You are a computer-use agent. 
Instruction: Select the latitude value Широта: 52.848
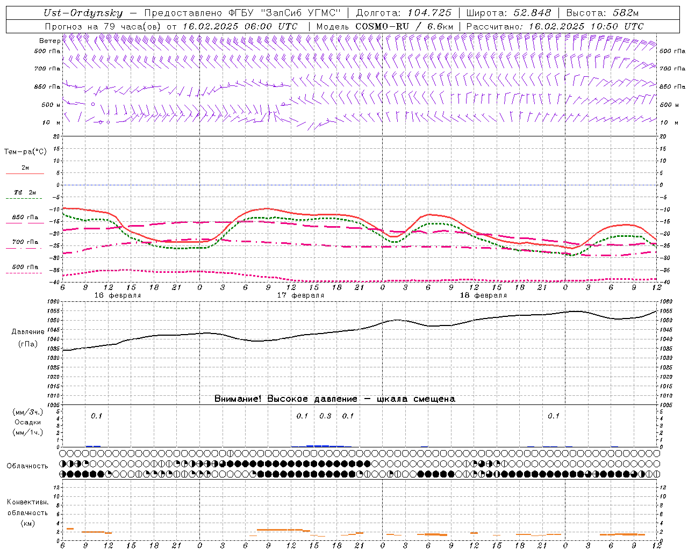tap(508, 13)
